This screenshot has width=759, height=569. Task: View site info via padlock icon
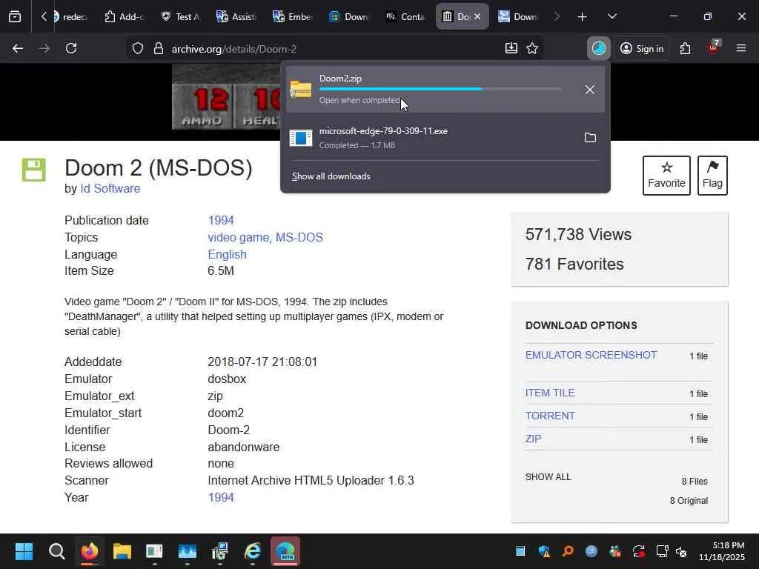tap(159, 48)
